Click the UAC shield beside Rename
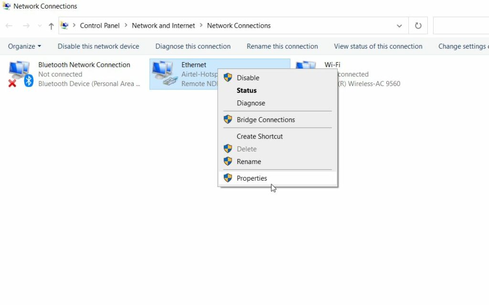 (x=228, y=162)
